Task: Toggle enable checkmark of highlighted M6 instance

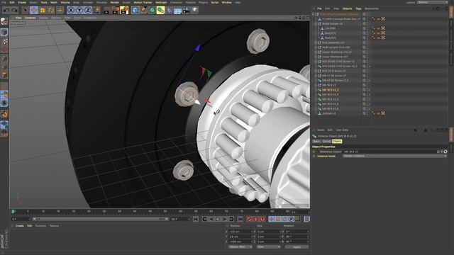Action: 369,90
